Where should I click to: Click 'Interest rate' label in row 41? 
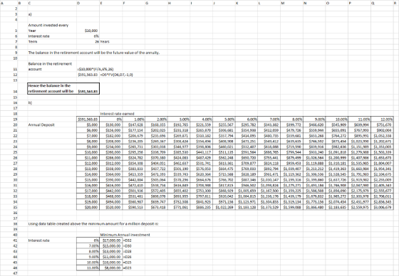38,240
